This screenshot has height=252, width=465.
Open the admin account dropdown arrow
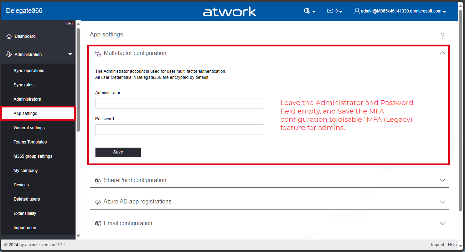444,12
